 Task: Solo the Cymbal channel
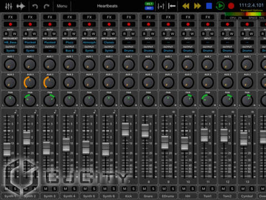click(252, 189)
